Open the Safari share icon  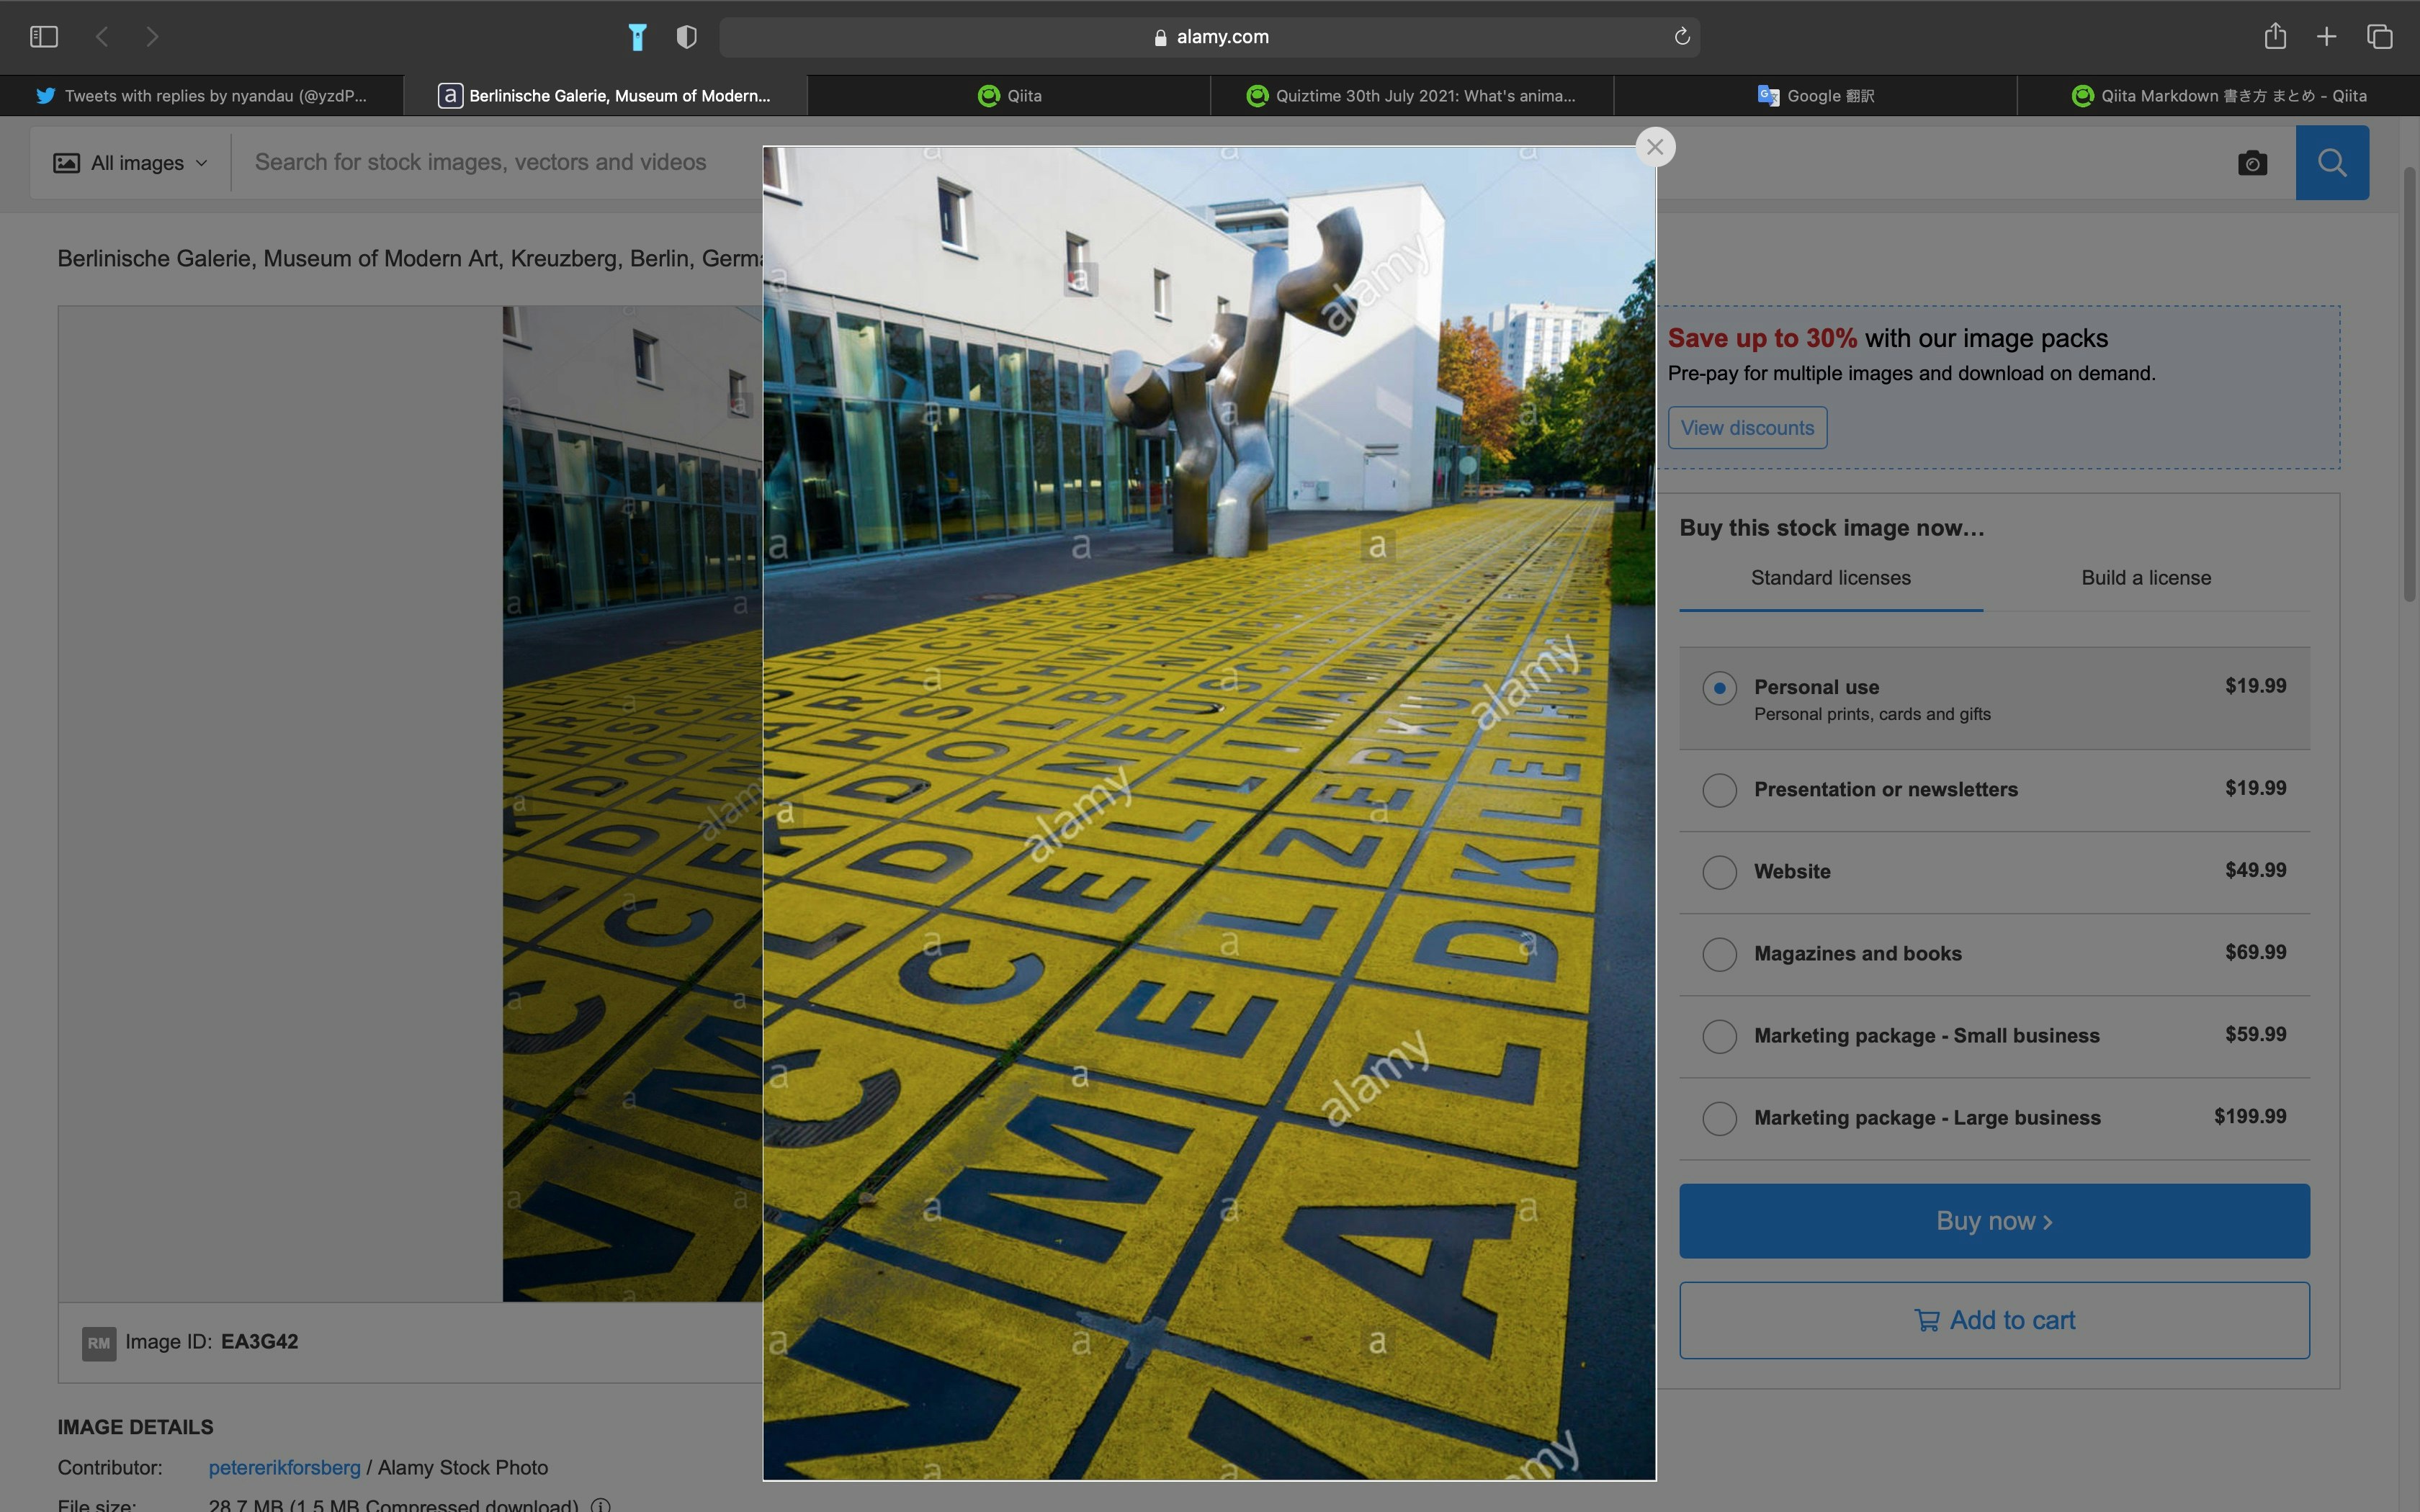tap(2275, 37)
